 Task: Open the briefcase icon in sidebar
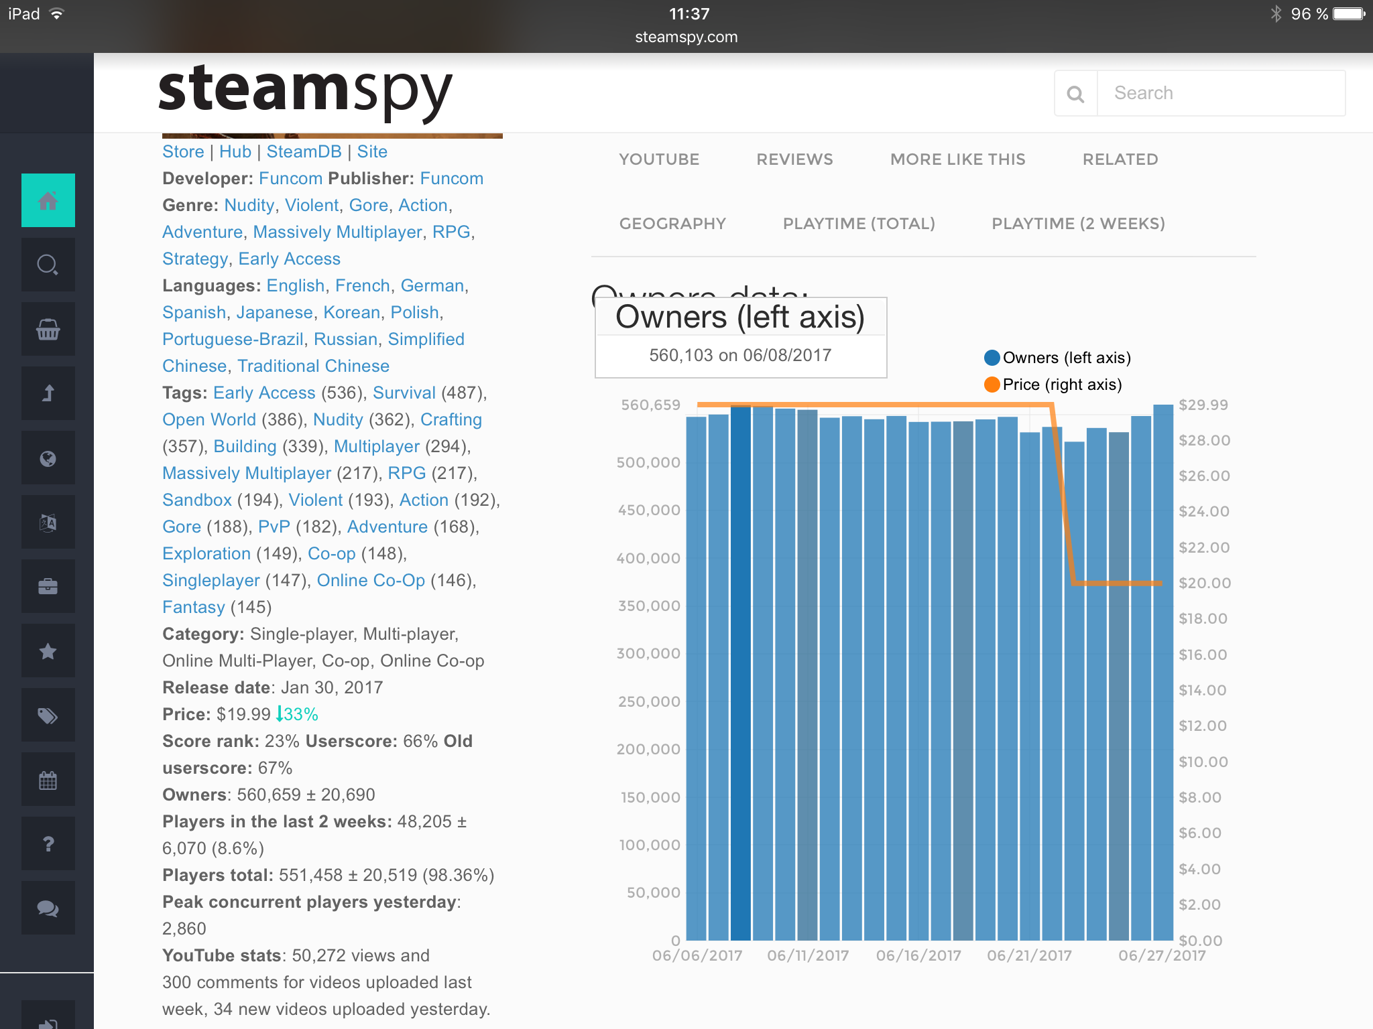click(x=48, y=586)
